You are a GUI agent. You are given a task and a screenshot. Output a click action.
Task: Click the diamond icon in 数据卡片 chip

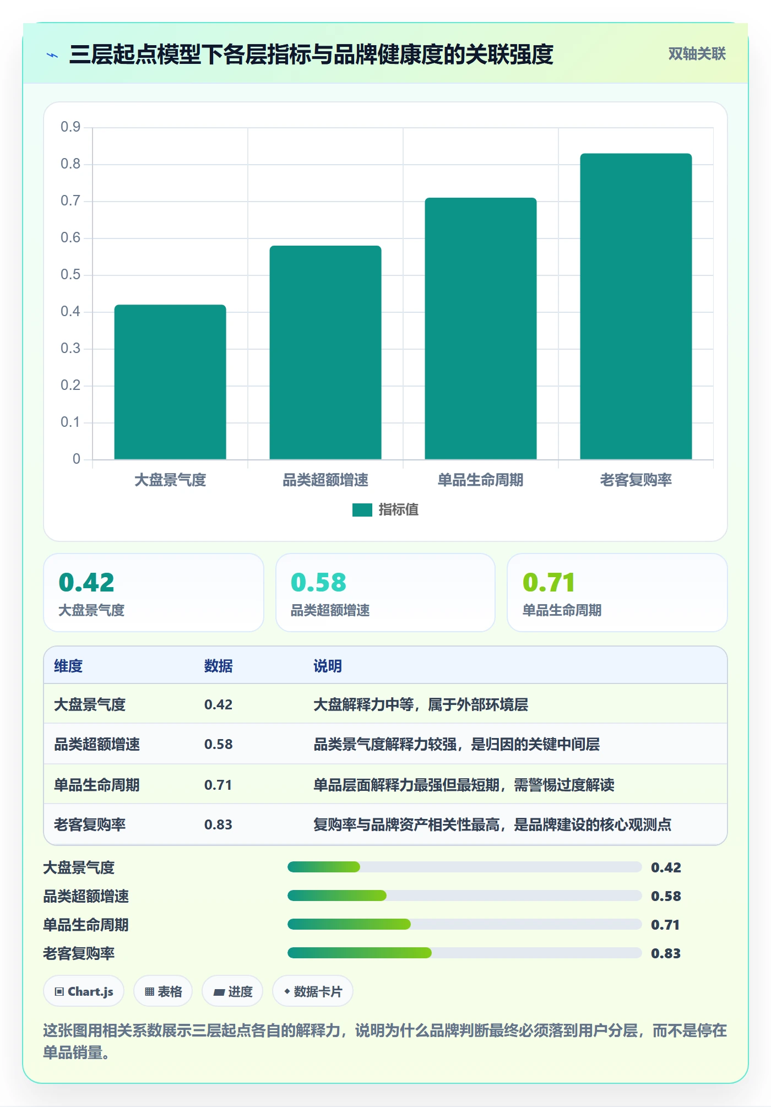tap(287, 991)
